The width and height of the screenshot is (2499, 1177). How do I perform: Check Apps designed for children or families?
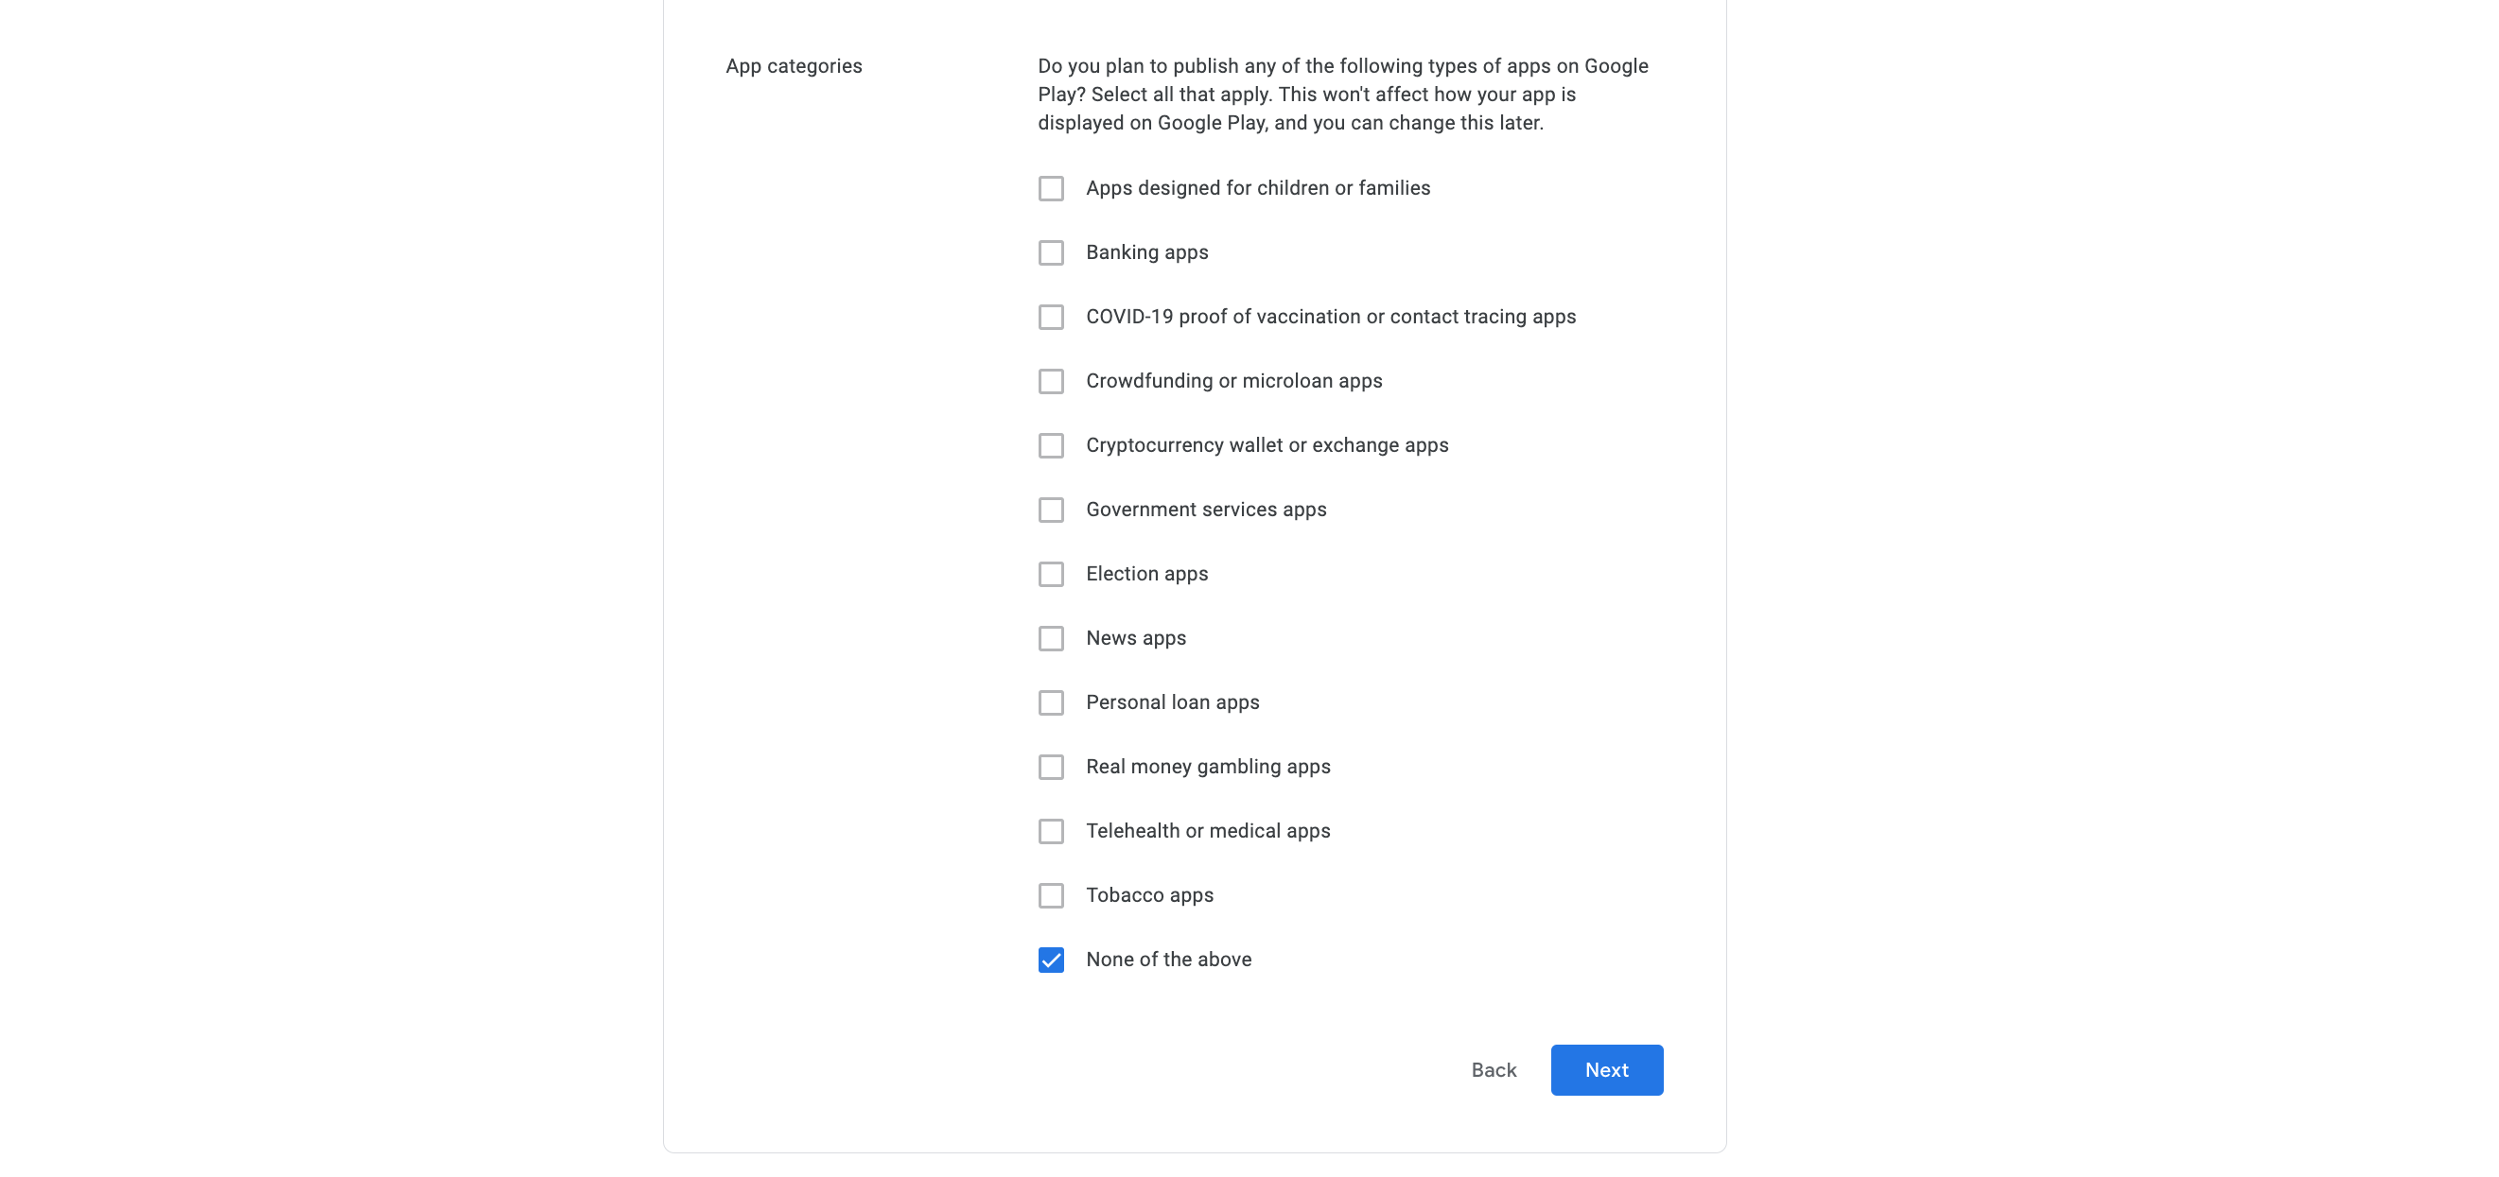click(x=1051, y=188)
